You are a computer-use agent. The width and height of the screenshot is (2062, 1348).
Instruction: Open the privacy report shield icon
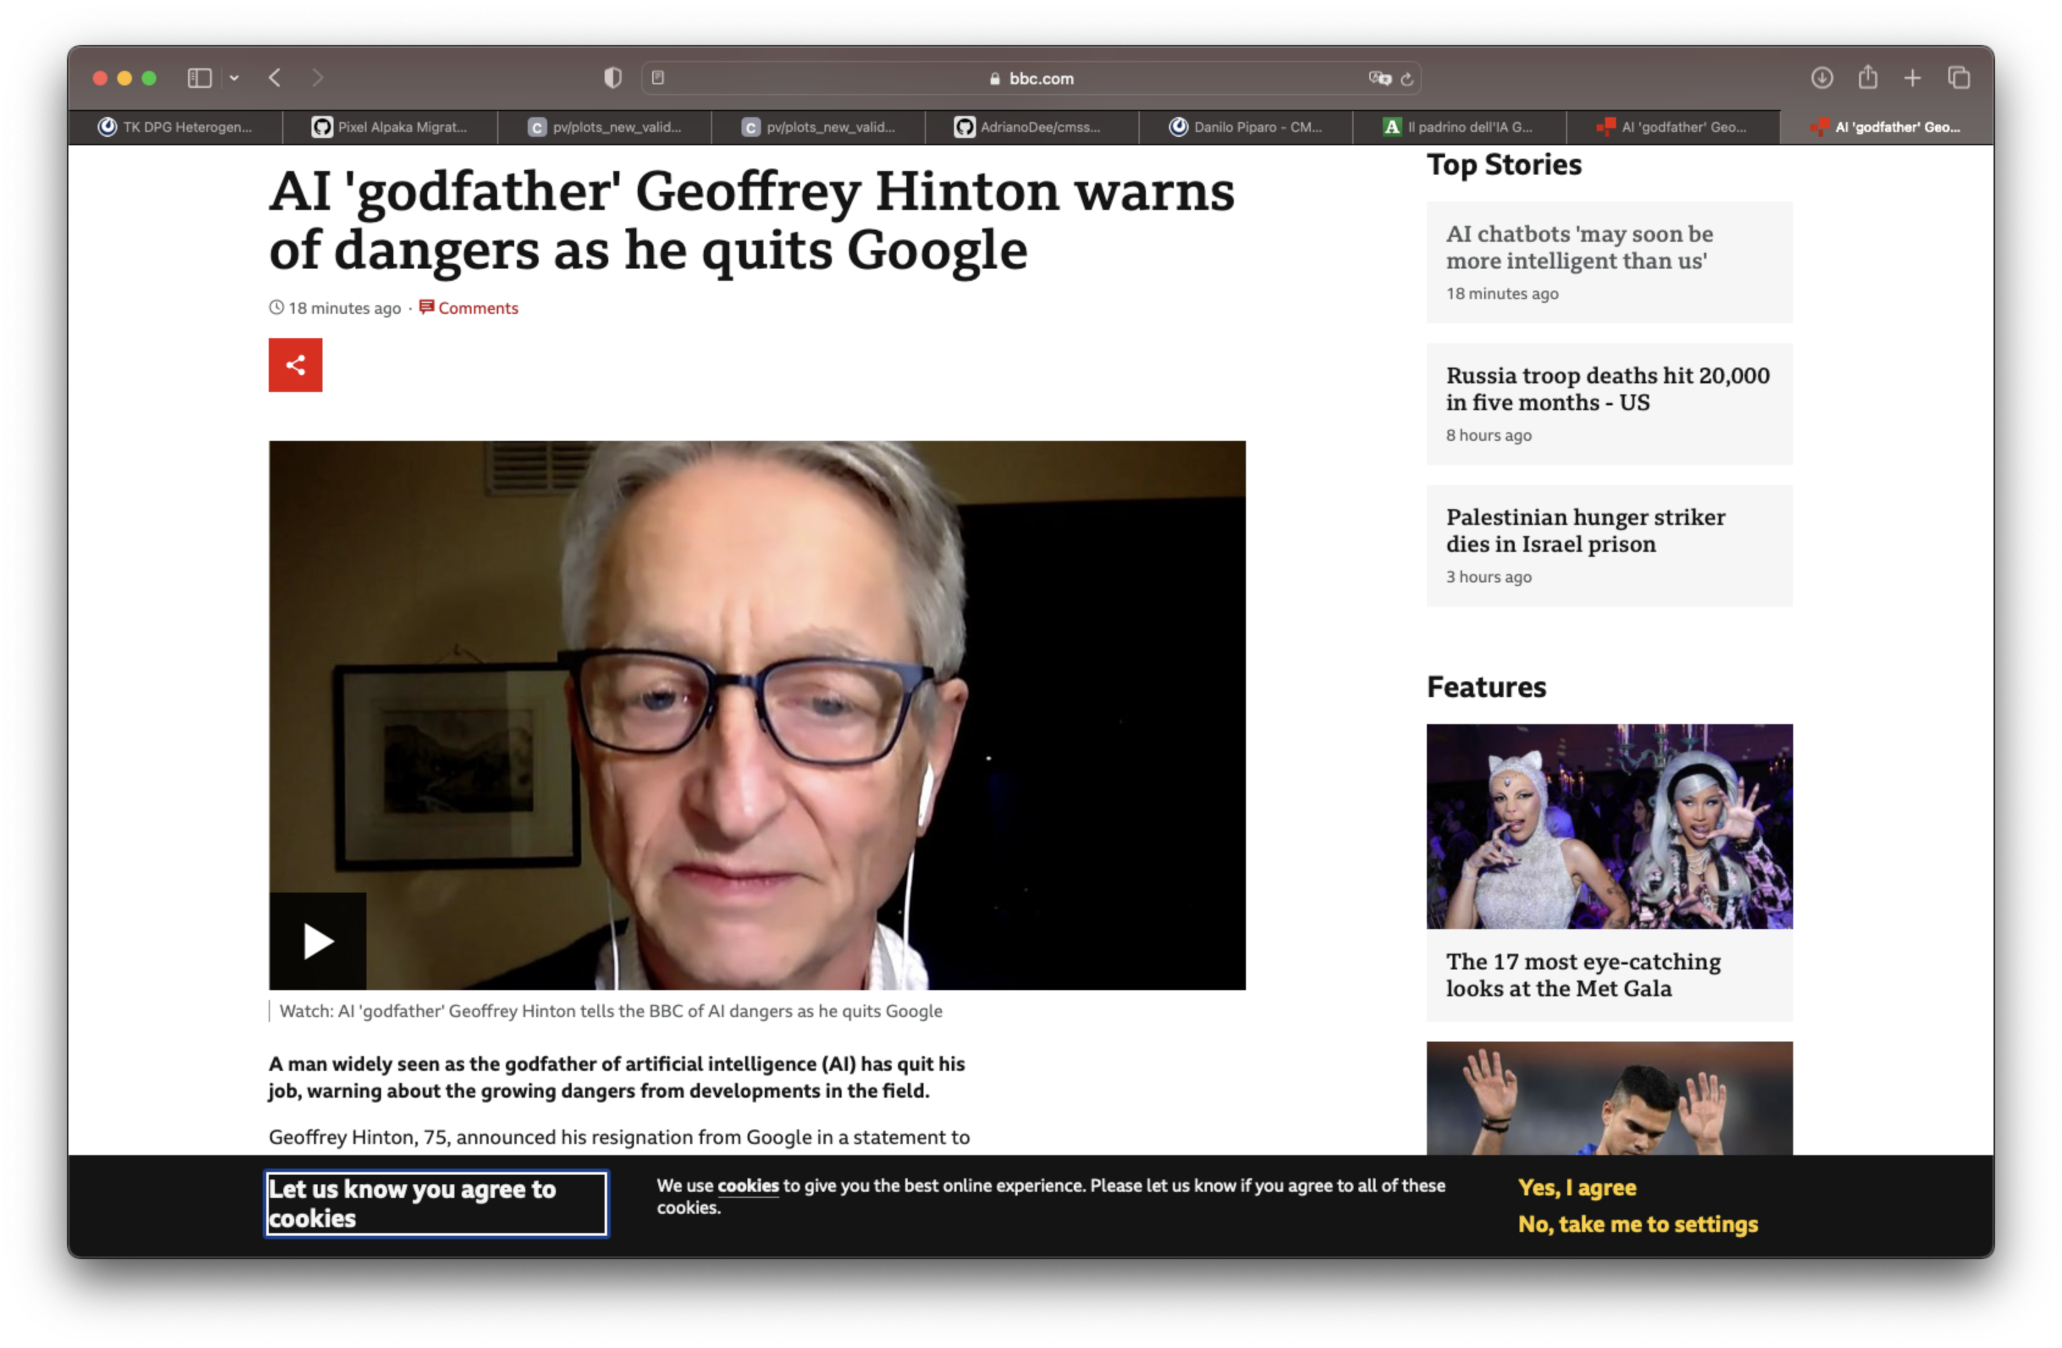(613, 78)
